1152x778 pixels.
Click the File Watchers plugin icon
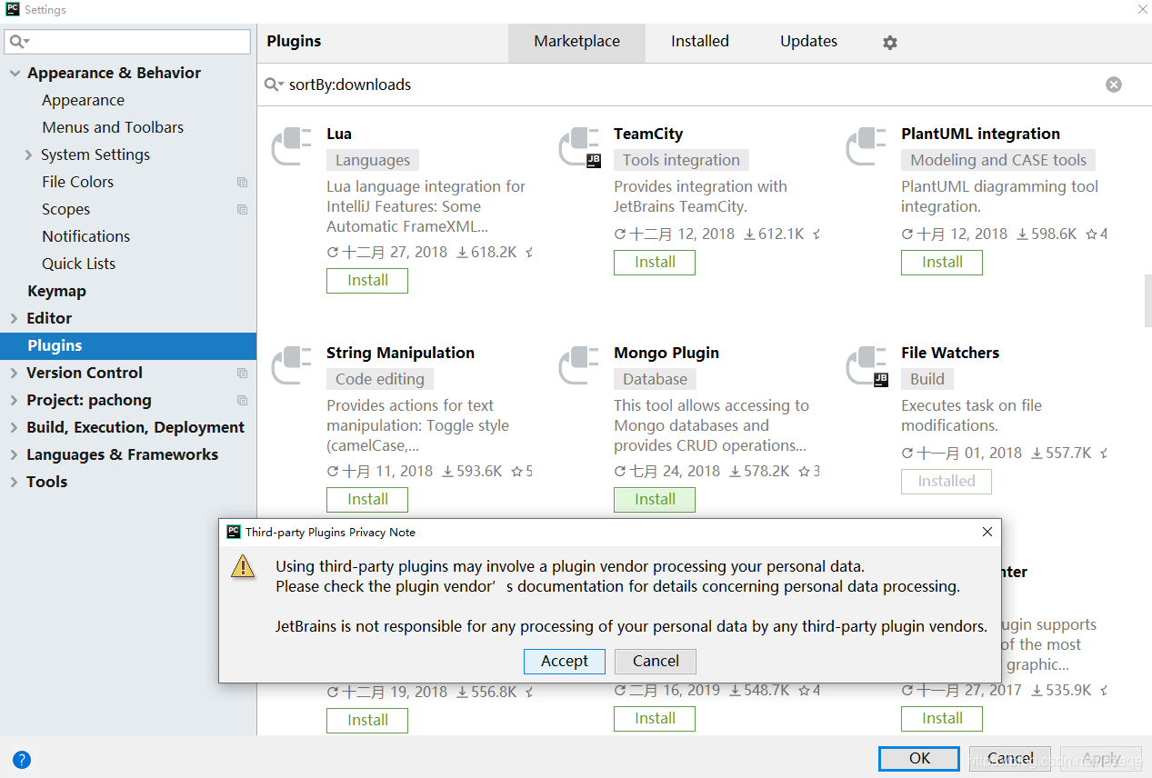click(x=867, y=366)
